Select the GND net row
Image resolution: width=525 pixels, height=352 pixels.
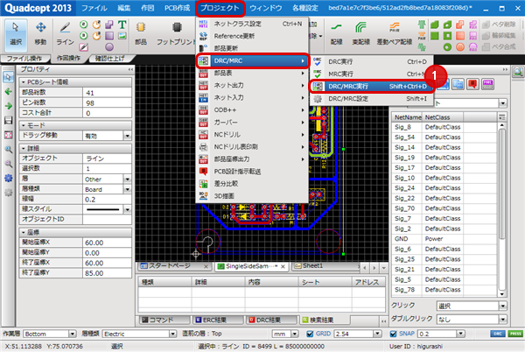pyautogui.click(x=444, y=239)
